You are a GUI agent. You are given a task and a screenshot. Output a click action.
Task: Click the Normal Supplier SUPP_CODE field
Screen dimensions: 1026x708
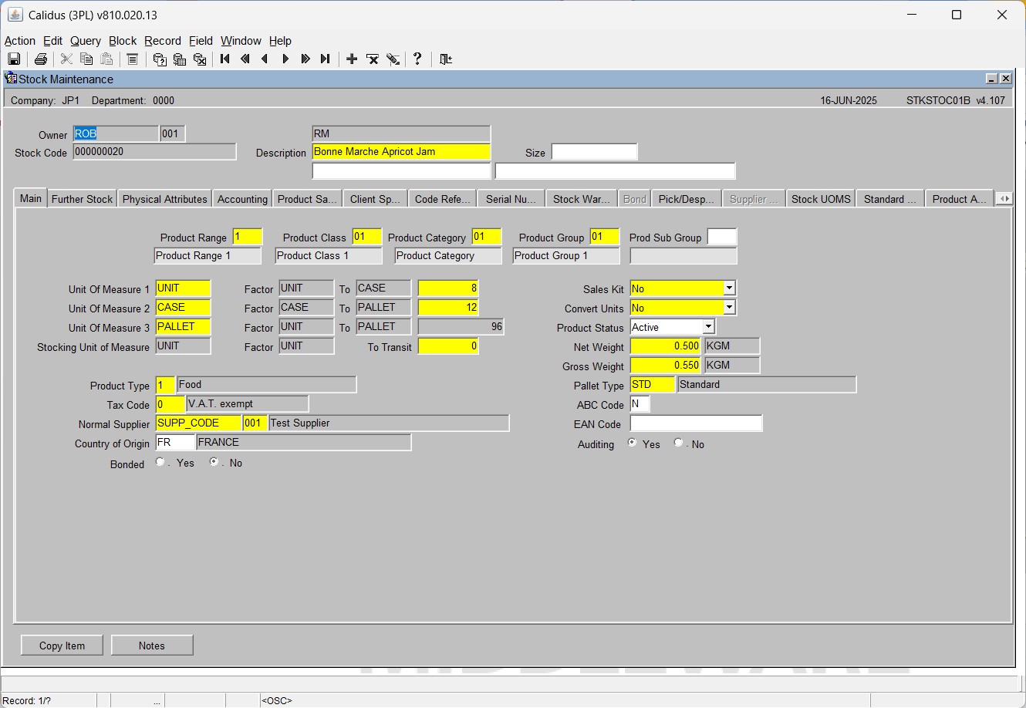198,423
